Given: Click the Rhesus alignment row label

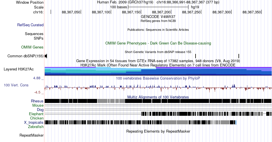Looking at the screenshot, I should pos(37,101).
